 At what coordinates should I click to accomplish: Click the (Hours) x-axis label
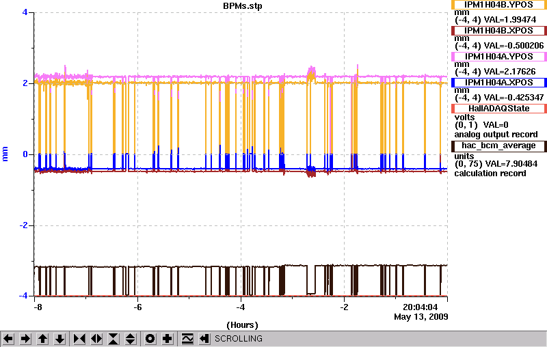pyautogui.click(x=243, y=325)
